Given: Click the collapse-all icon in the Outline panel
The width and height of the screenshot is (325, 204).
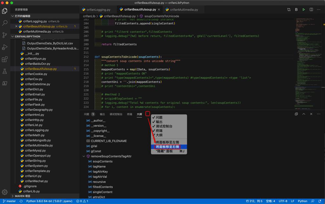Looking at the screenshot, I should coord(296,114).
